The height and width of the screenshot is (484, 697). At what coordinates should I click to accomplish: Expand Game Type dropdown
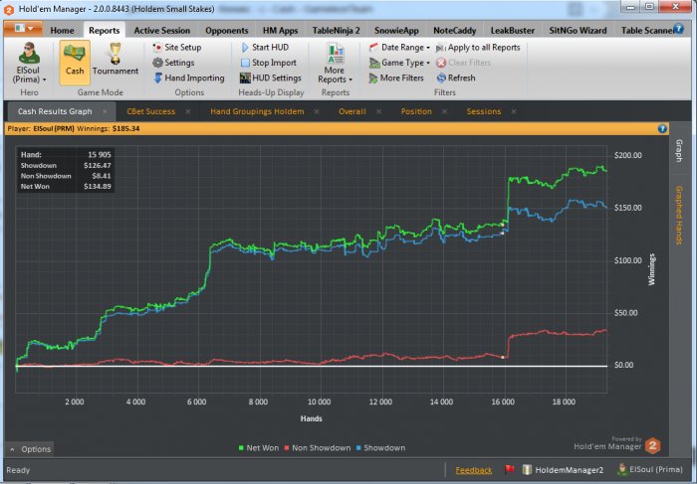coord(401,63)
